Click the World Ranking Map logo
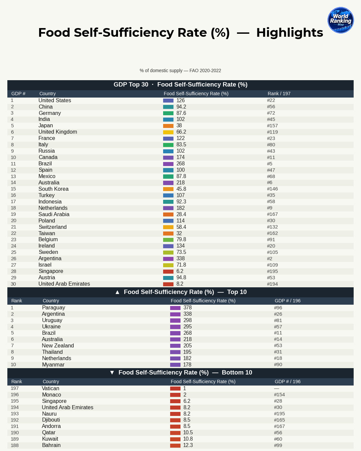 click(341, 20)
